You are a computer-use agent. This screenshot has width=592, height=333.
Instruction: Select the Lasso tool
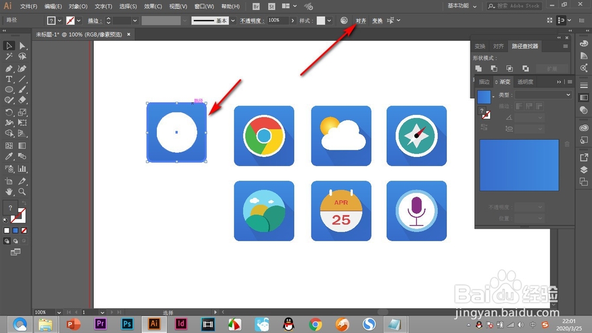click(22, 57)
